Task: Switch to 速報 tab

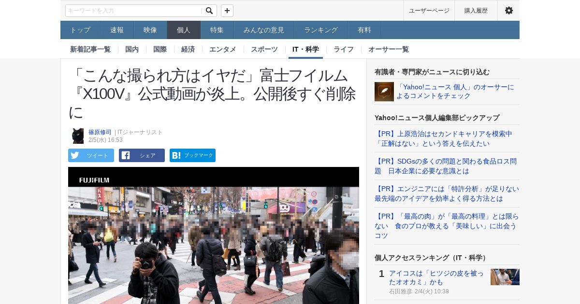Action: (x=117, y=30)
